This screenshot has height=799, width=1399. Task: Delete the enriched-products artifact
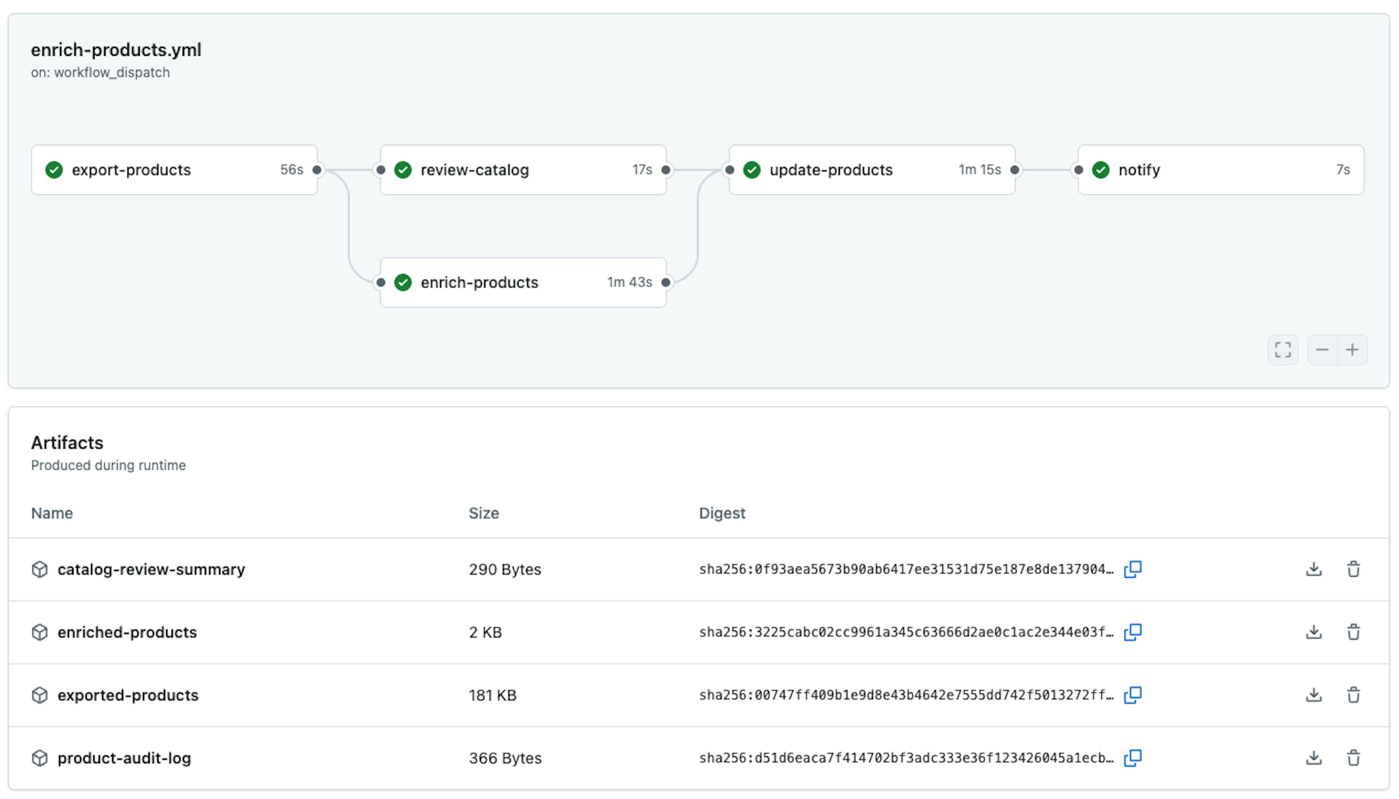coord(1353,632)
